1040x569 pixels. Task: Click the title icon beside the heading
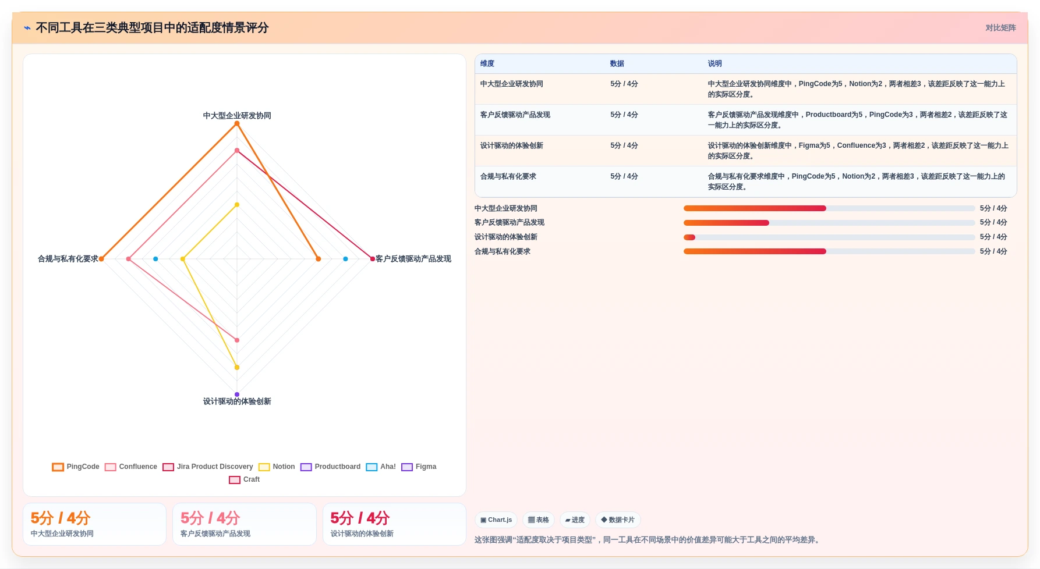coord(27,28)
